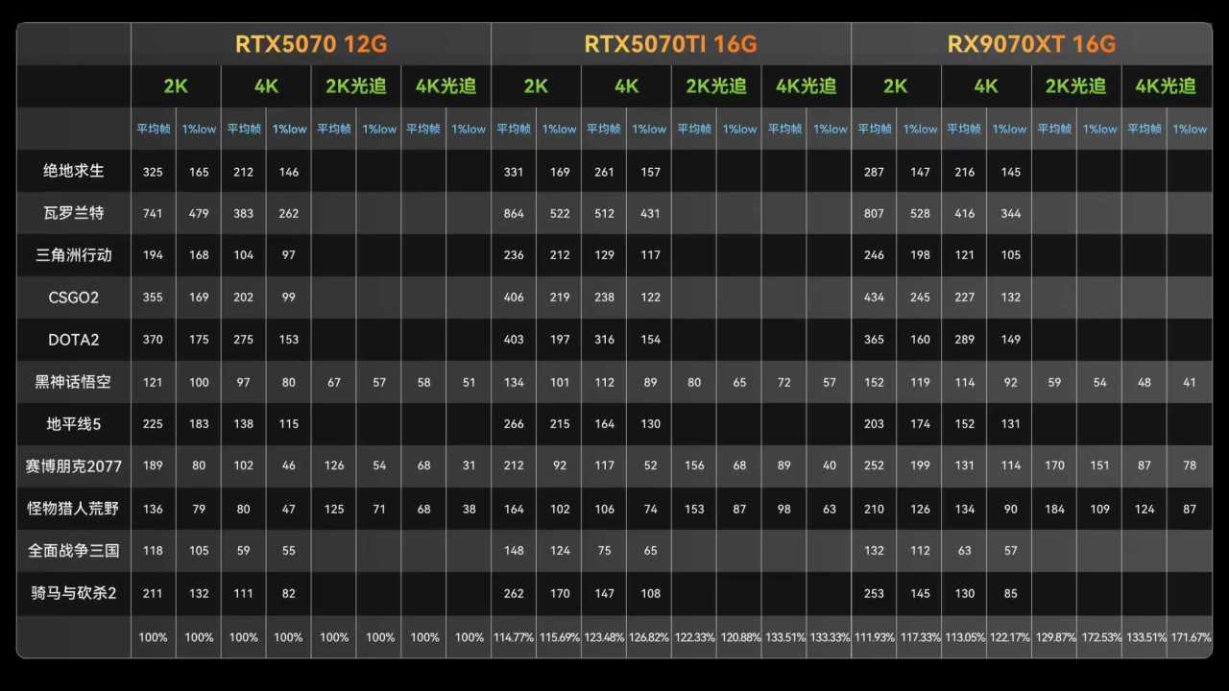Click value 236 in the 三角洲行动 row
This screenshot has width=1229, height=691.
[514, 255]
